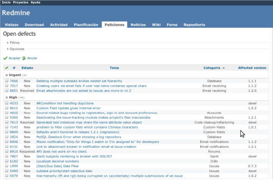Open issue number 4825 link
The width and height of the screenshot is (273, 180).
[x=14, y=113]
